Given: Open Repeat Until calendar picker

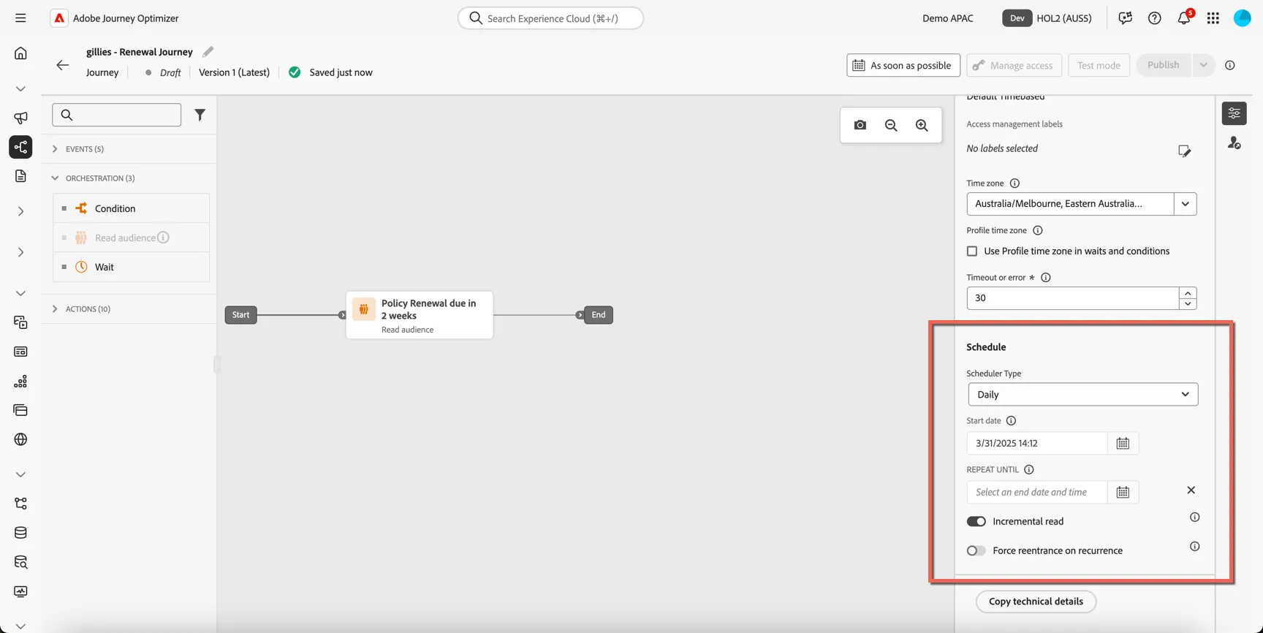Looking at the screenshot, I should click(x=1123, y=492).
